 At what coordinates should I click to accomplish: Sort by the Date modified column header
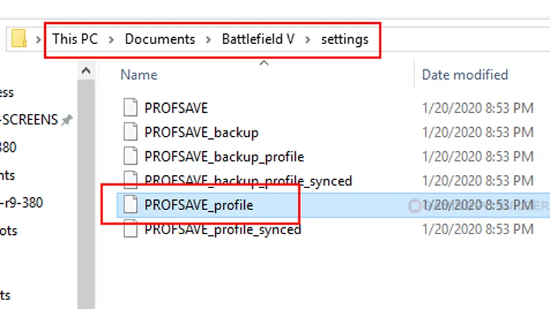point(465,75)
